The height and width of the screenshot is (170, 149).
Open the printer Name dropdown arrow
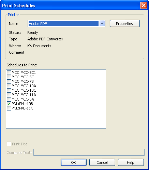pyautogui.click(x=102, y=24)
